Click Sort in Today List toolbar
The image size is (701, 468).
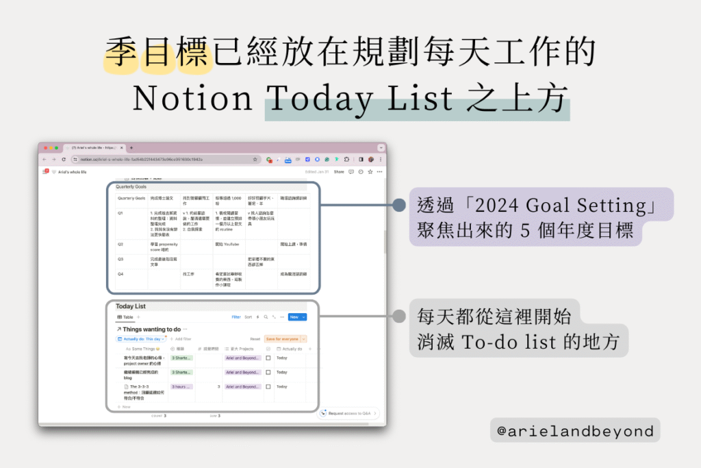coord(248,317)
